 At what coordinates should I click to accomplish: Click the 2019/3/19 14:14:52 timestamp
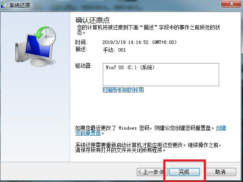point(139,42)
